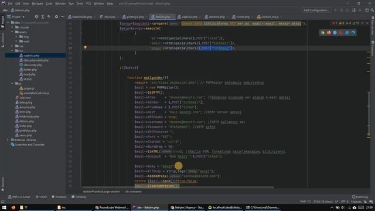Select captcha.php in project tree
This screenshot has height=211, width=375.
click(x=31, y=56)
